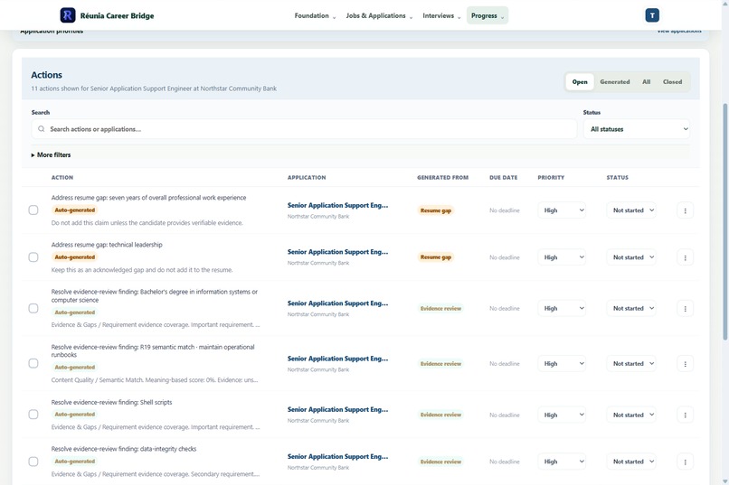
Task: Tick checkbox for technical leadership gap action
Action: [33, 257]
